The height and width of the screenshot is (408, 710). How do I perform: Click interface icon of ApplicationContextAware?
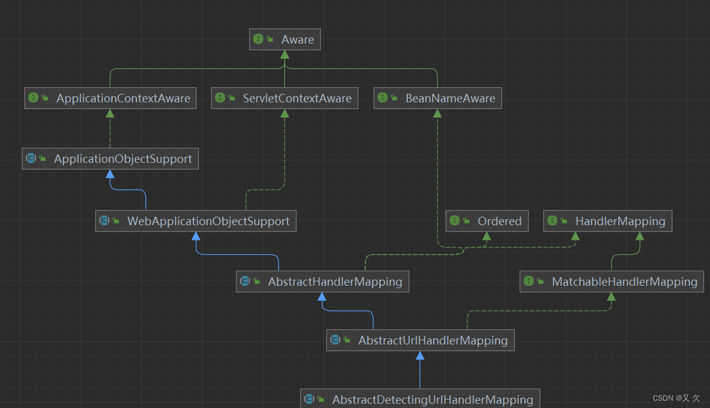(33, 97)
